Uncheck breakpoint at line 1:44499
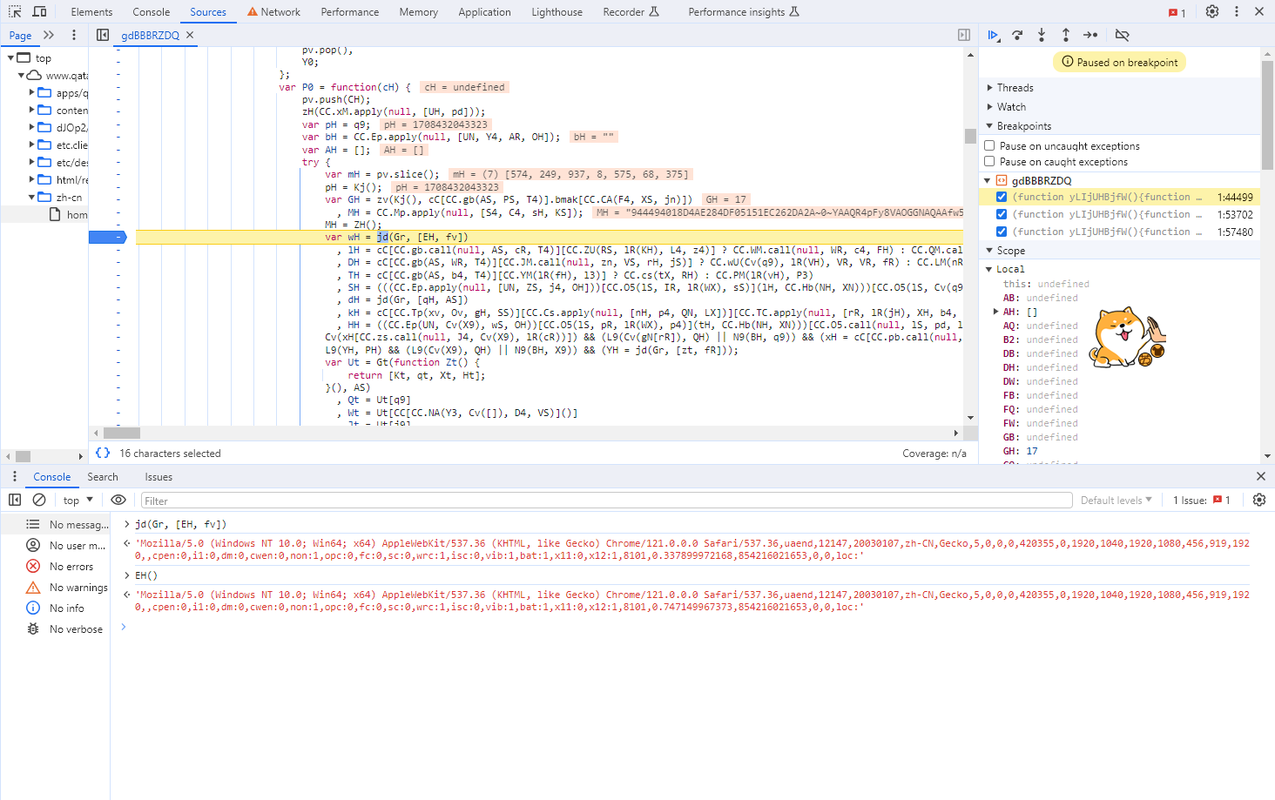Viewport: 1275px width, 800px height. click(1002, 197)
